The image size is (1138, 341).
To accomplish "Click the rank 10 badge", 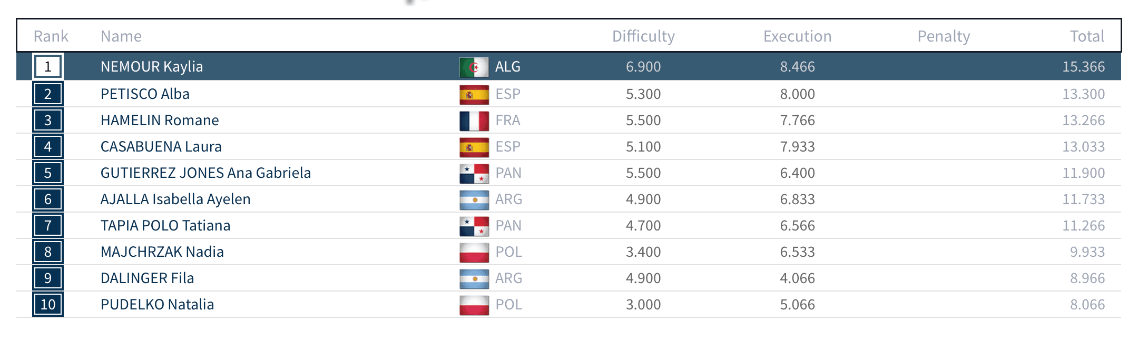I will tap(48, 305).
